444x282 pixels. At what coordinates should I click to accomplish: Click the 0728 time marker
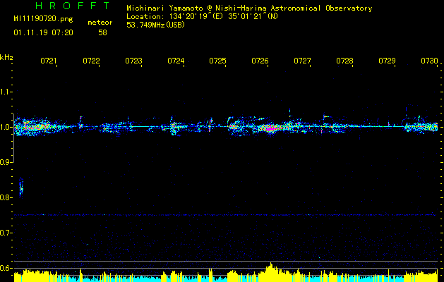click(345, 61)
